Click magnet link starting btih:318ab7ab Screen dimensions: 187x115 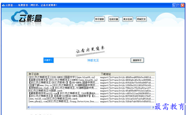pyautogui.click(x=127, y=101)
